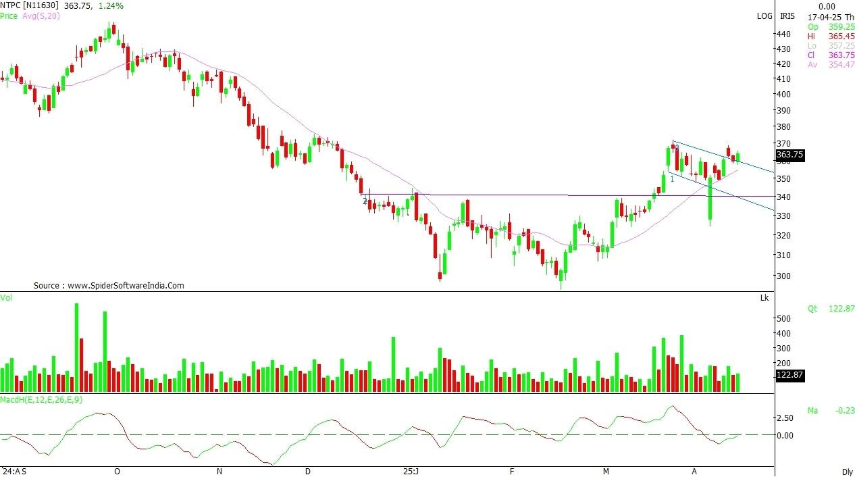Select the Price label in green
This screenshot has width=855, height=477.
(9, 16)
